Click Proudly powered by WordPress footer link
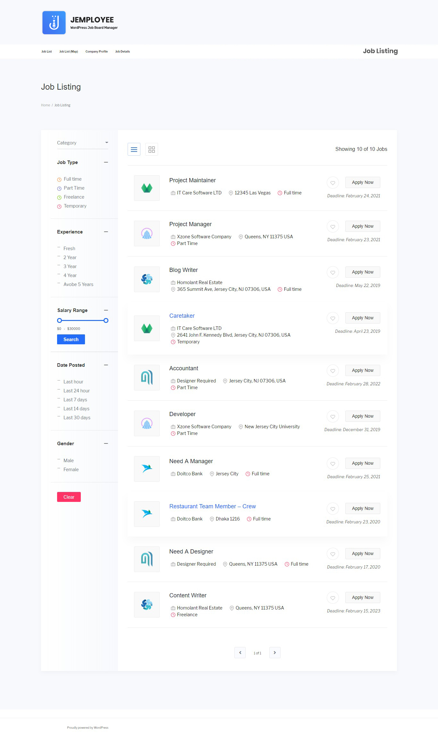Image resolution: width=438 pixels, height=737 pixels. (88, 728)
